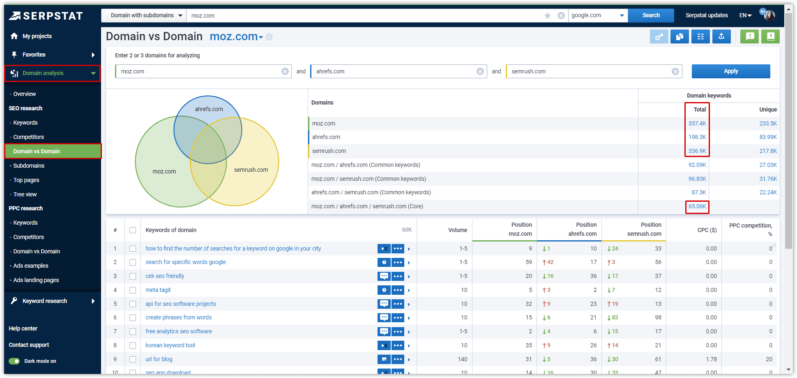Open Contact support link
Screen dimensions: 797x378
click(29, 345)
